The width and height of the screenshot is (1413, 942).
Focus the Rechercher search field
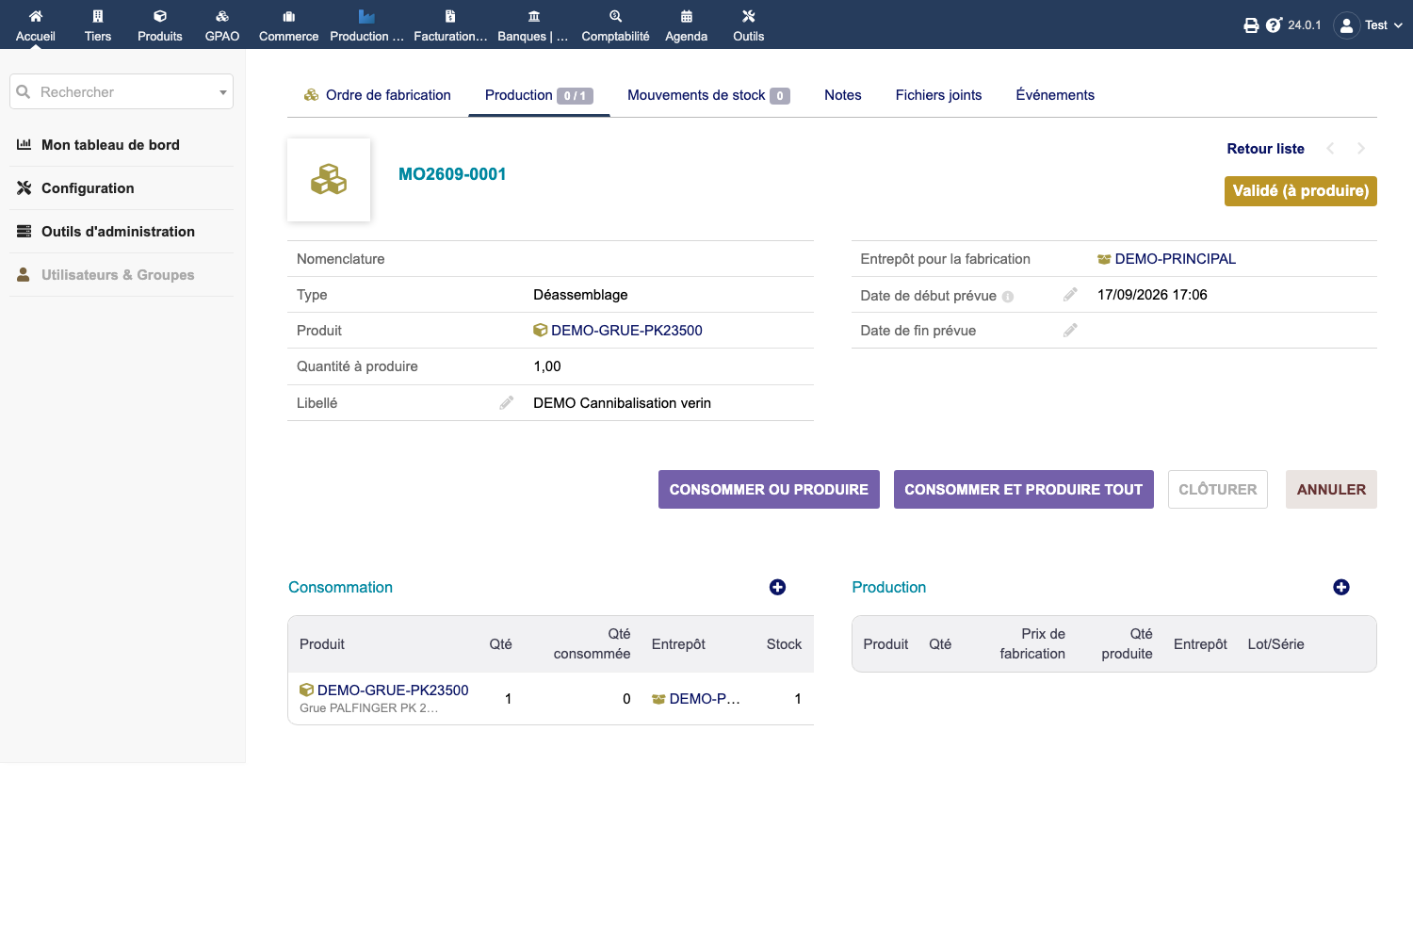click(122, 92)
